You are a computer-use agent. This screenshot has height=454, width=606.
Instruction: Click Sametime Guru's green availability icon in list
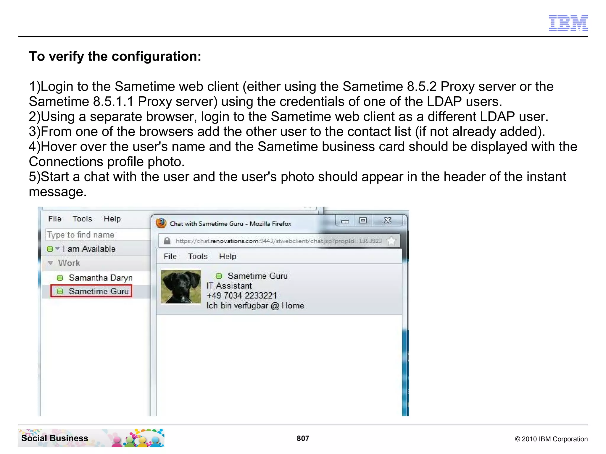60,291
